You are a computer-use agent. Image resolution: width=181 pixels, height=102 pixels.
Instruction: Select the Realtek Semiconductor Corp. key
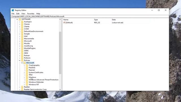pos(35,90)
